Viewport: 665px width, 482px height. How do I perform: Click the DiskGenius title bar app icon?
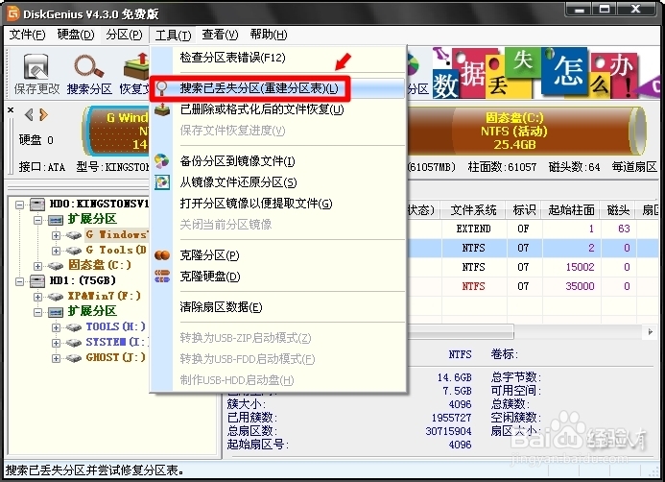tap(13, 13)
